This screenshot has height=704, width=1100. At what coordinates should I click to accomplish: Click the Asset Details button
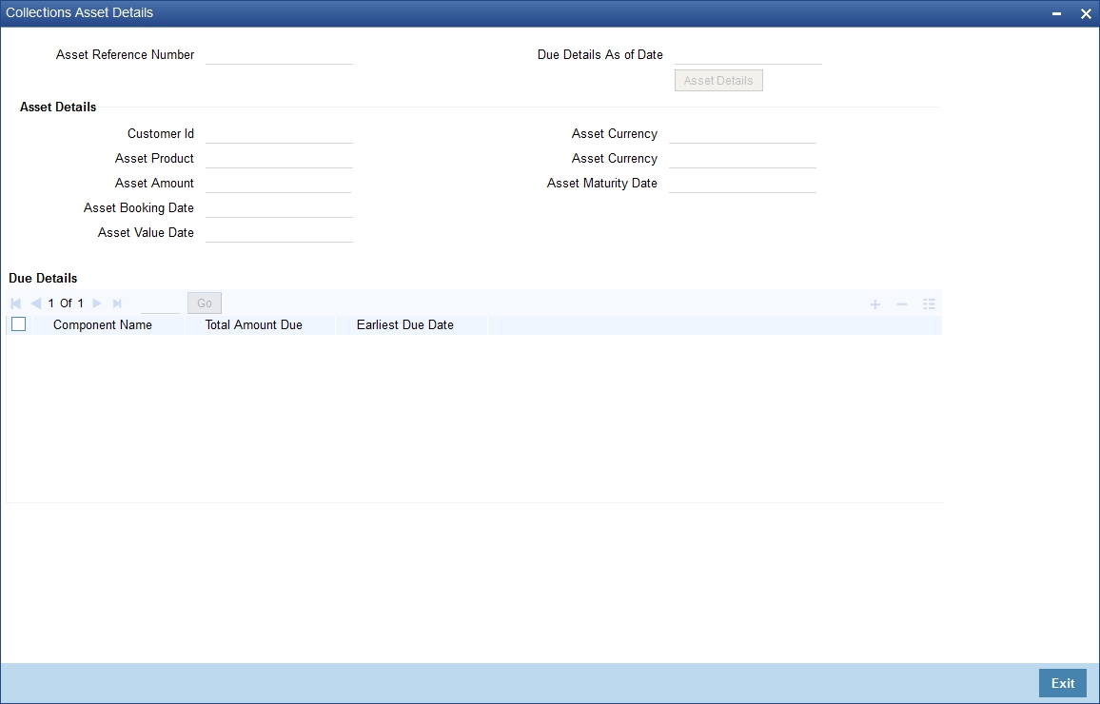click(x=718, y=81)
